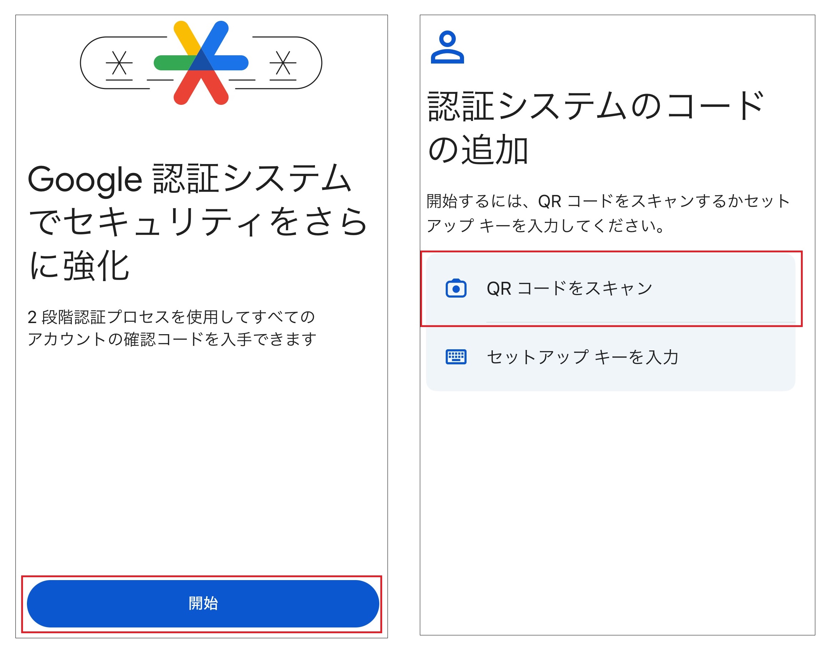This screenshot has width=839, height=649.
Task: Click the left asterisk symbol in the illustration
Action: pyautogui.click(x=119, y=62)
